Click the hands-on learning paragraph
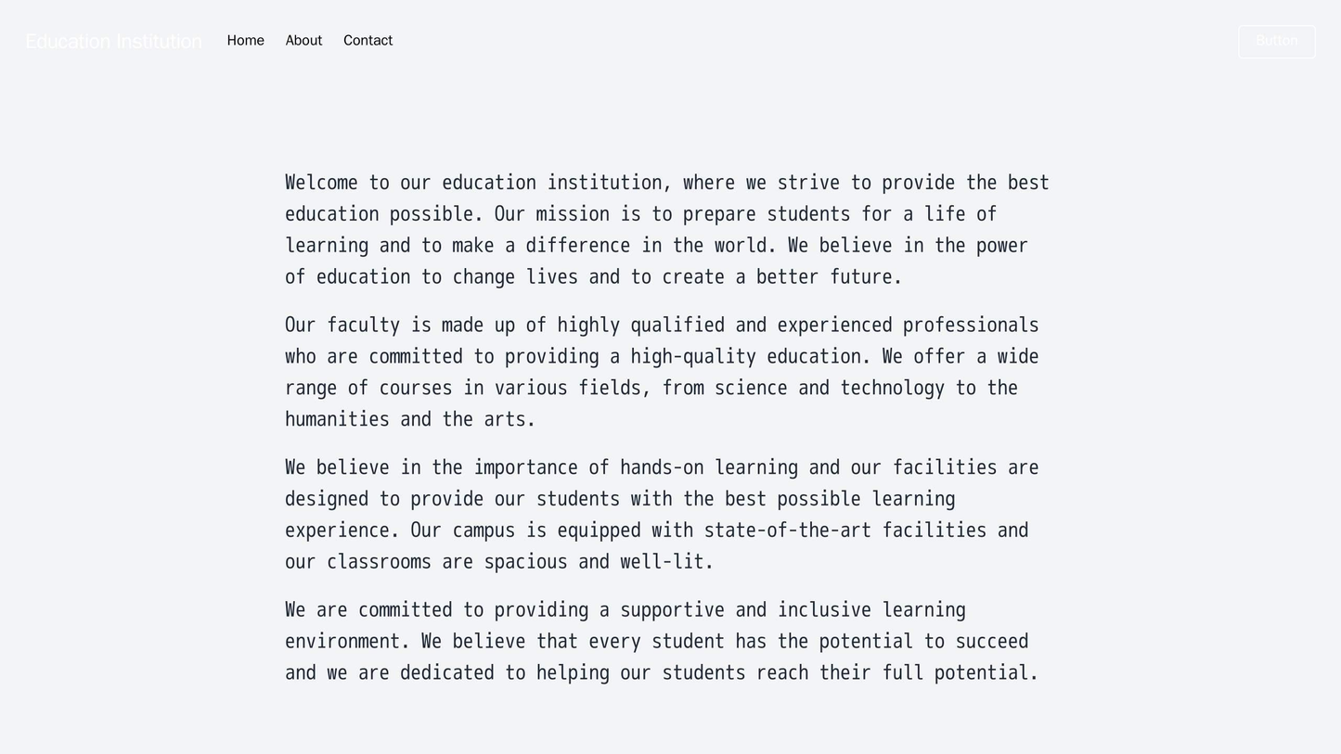Image resolution: width=1341 pixels, height=754 pixels. tap(664, 514)
